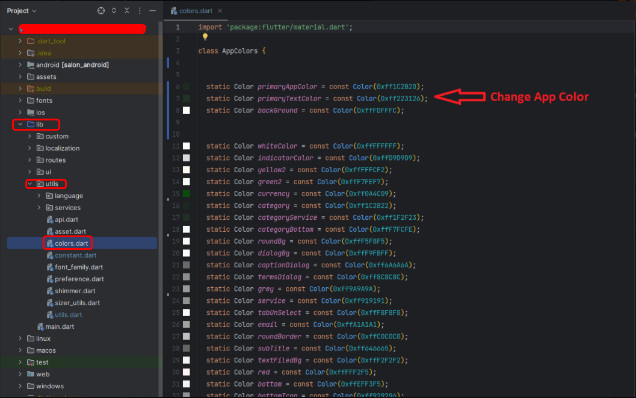Click the Dart file icon beside main.dart
The height and width of the screenshot is (398, 636).
pos(40,327)
